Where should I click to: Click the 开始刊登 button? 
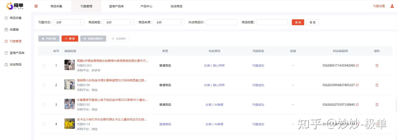coord(49,39)
